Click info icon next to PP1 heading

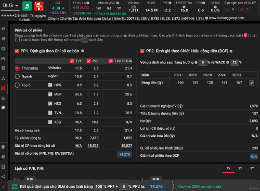click(x=83, y=51)
